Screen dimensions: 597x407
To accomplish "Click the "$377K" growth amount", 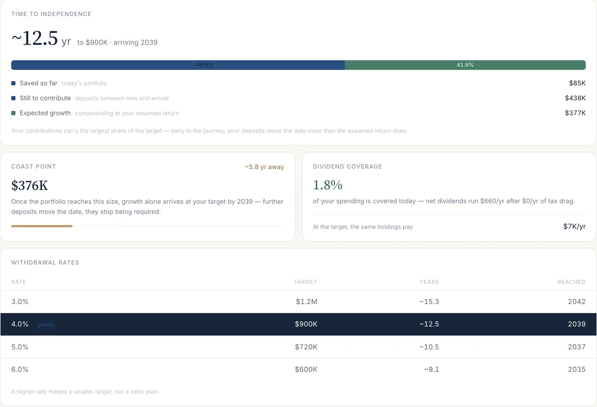I will [x=575, y=113].
